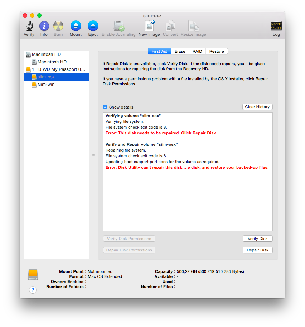This screenshot has height=327, width=305.
Task: Click 'Updating boot support partitions' log line
Action: pyautogui.click(x=163, y=162)
